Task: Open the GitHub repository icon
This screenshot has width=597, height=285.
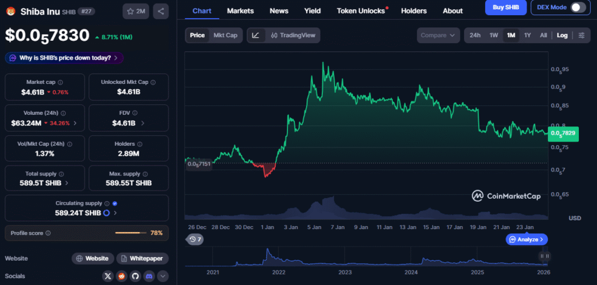Action: 136,276
